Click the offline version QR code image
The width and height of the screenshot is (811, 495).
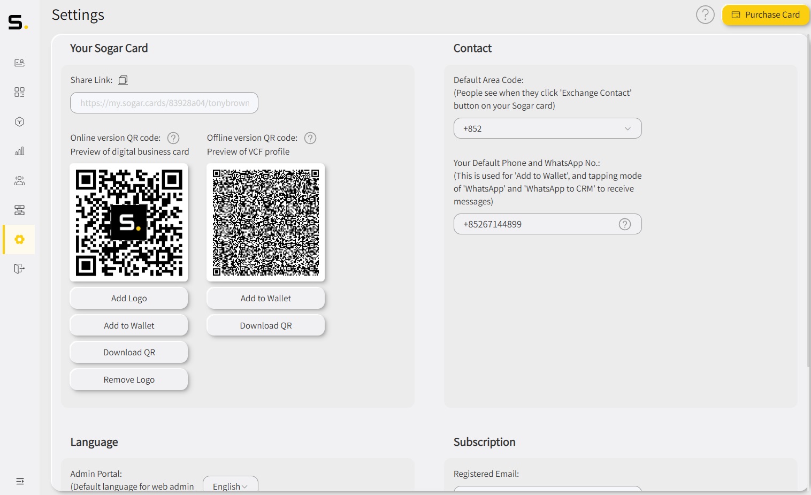266,223
